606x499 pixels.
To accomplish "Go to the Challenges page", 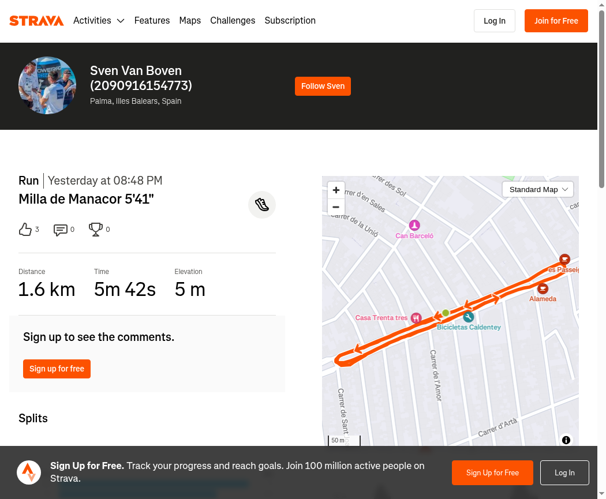I will click(x=233, y=20).
